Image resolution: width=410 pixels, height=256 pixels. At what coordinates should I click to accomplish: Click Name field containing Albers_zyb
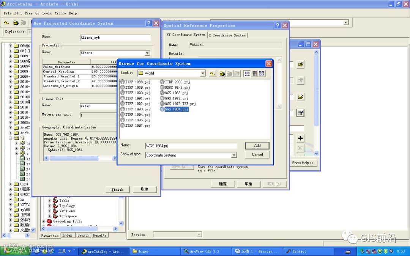(x=115, y=38)
